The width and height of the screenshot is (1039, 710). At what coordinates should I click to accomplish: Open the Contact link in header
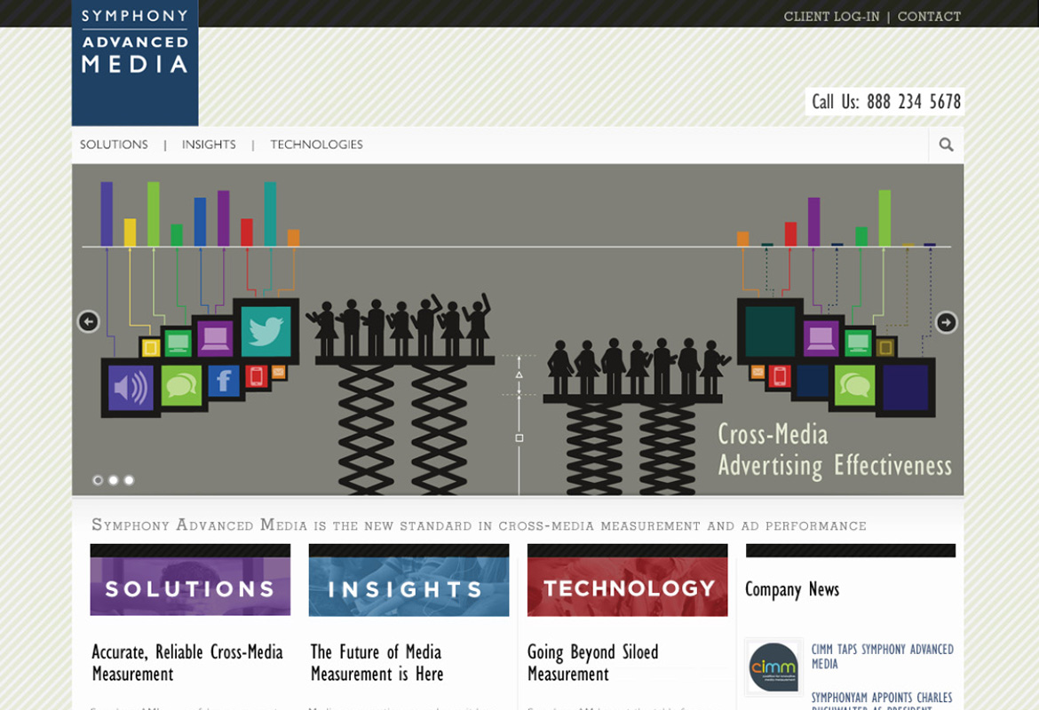929,17
